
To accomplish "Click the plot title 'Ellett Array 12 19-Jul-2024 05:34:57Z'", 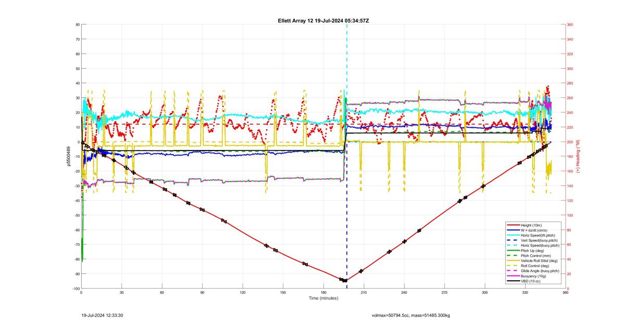I will point(323,20).
